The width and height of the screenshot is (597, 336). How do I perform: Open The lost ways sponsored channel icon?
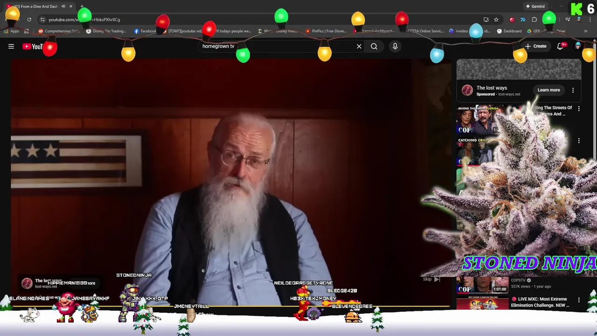[x=467, y=91]
